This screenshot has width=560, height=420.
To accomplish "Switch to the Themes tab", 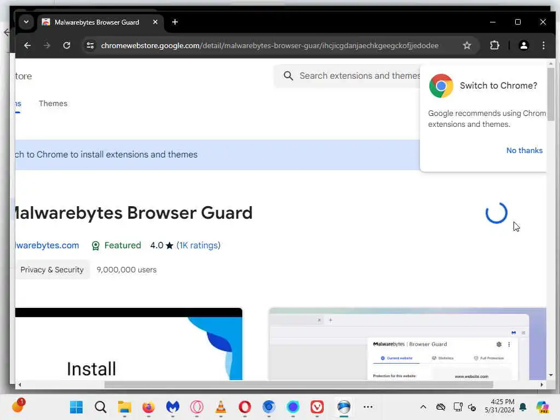I will (x=53, y=103).
